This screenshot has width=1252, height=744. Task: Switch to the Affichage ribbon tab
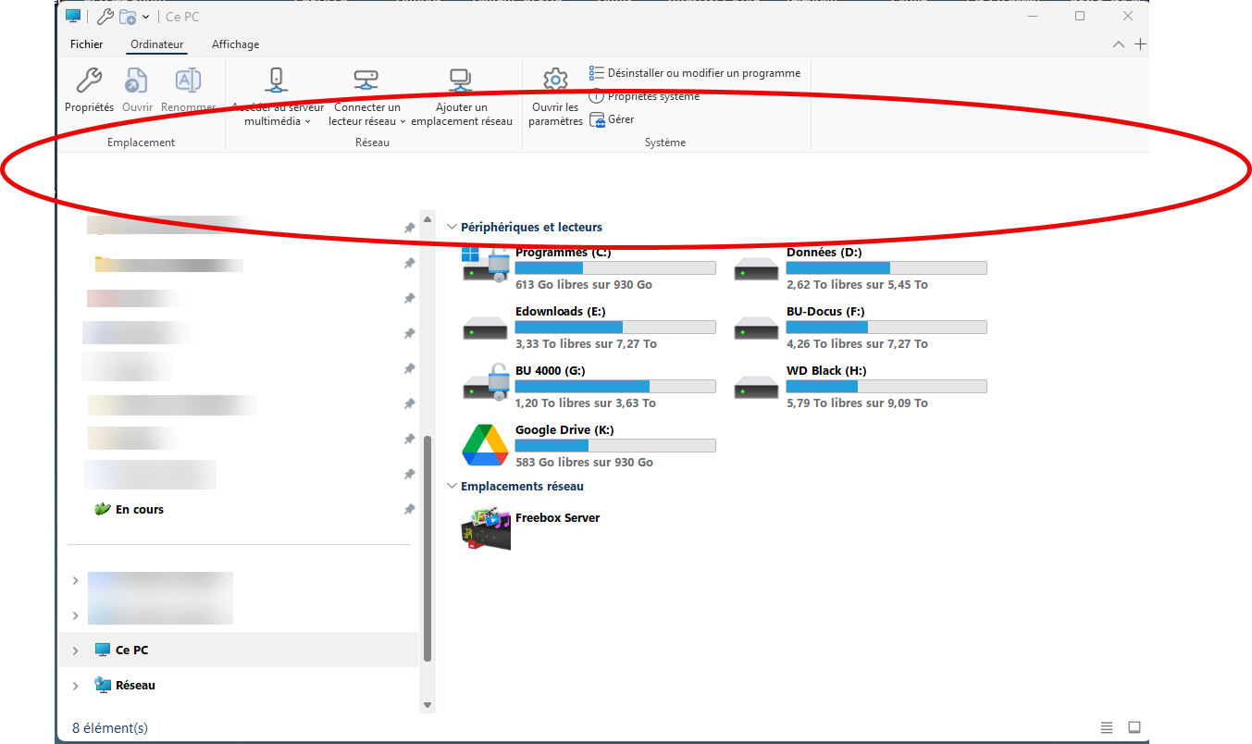click(x=235, y=44)
